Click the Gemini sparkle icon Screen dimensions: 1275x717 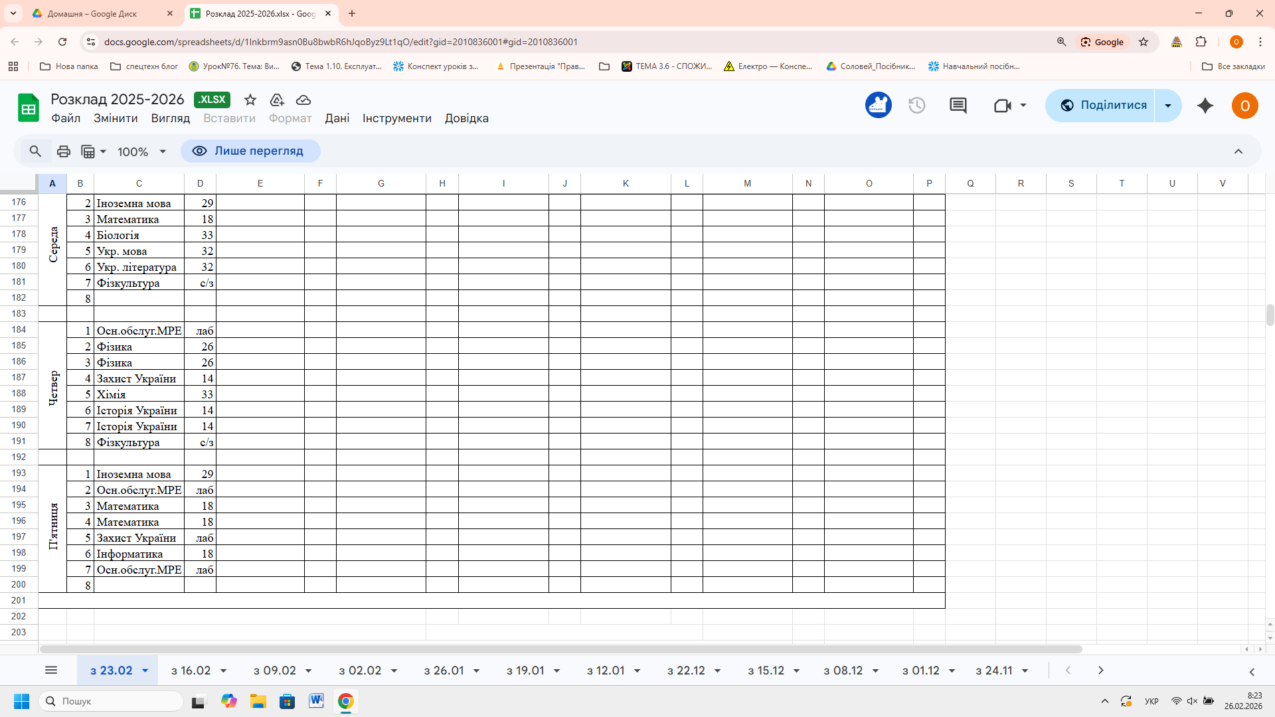click(x=1205, y=106)
